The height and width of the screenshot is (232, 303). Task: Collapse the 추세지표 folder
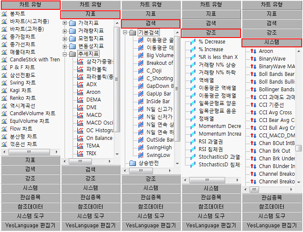pos(65,54)
